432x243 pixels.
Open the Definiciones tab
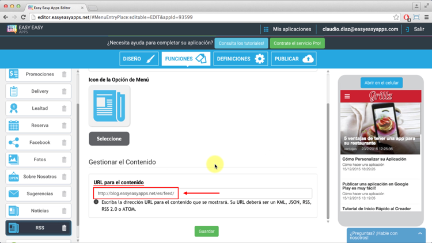pyautogui.click(x=241, y=59)
